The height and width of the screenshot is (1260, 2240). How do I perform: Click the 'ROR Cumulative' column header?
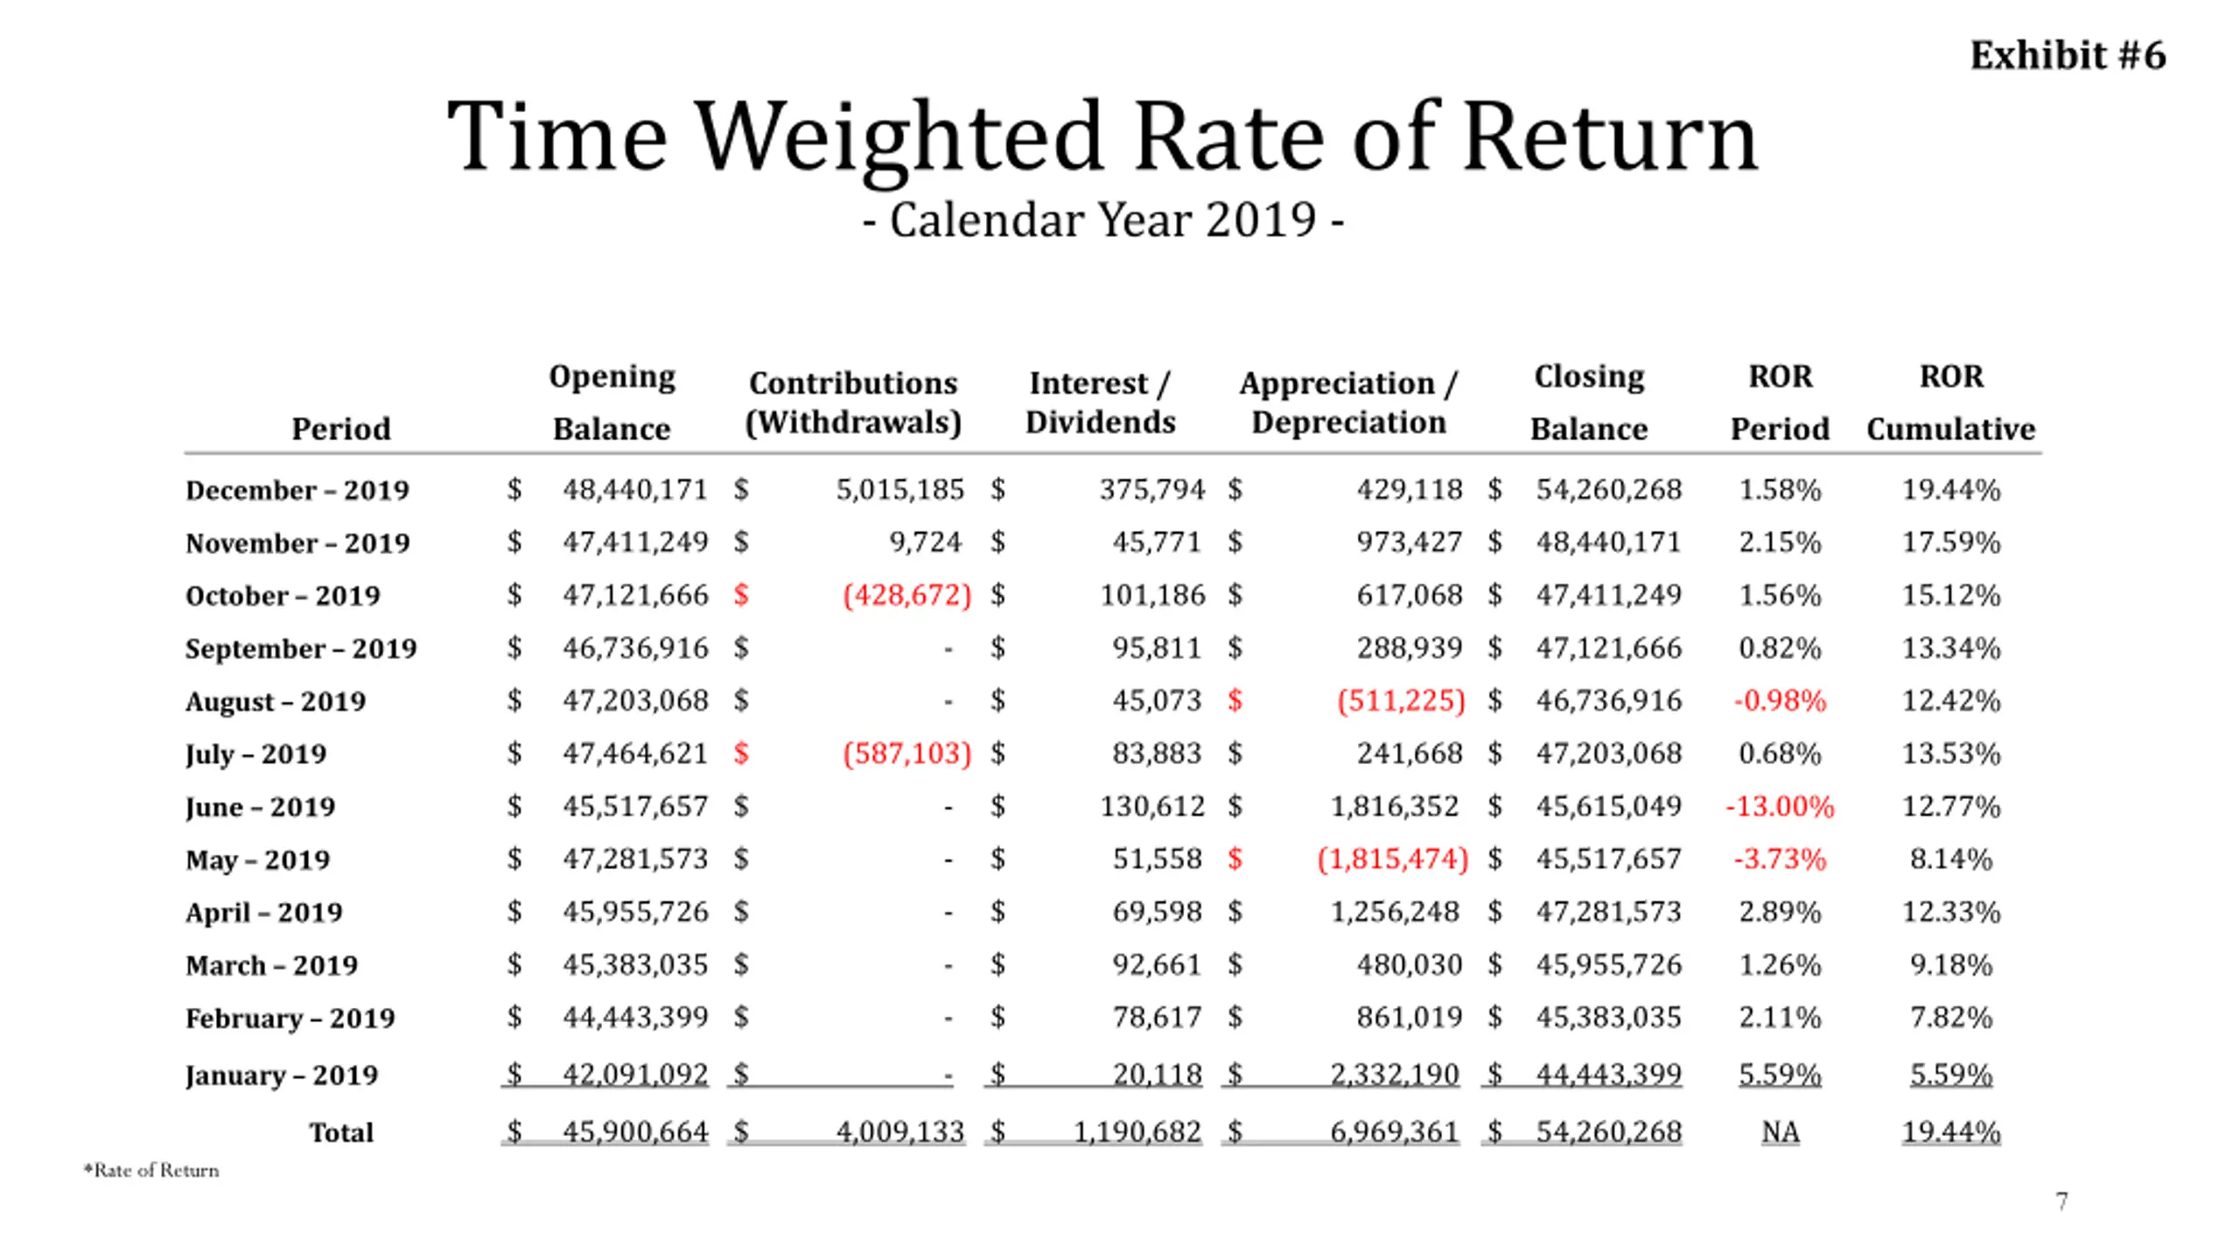1951,402
